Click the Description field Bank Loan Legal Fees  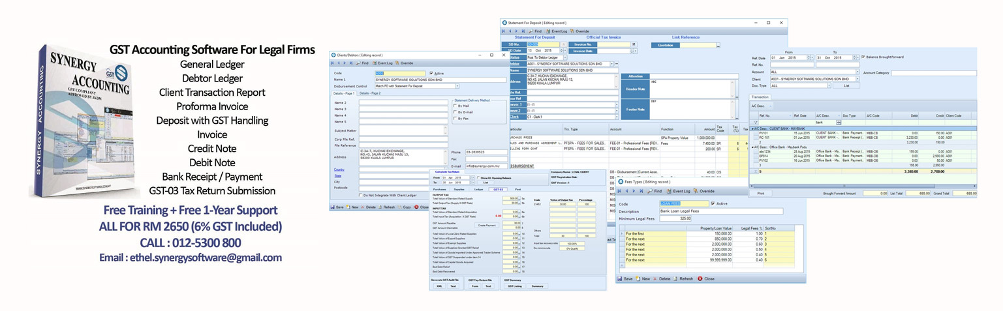720,211
